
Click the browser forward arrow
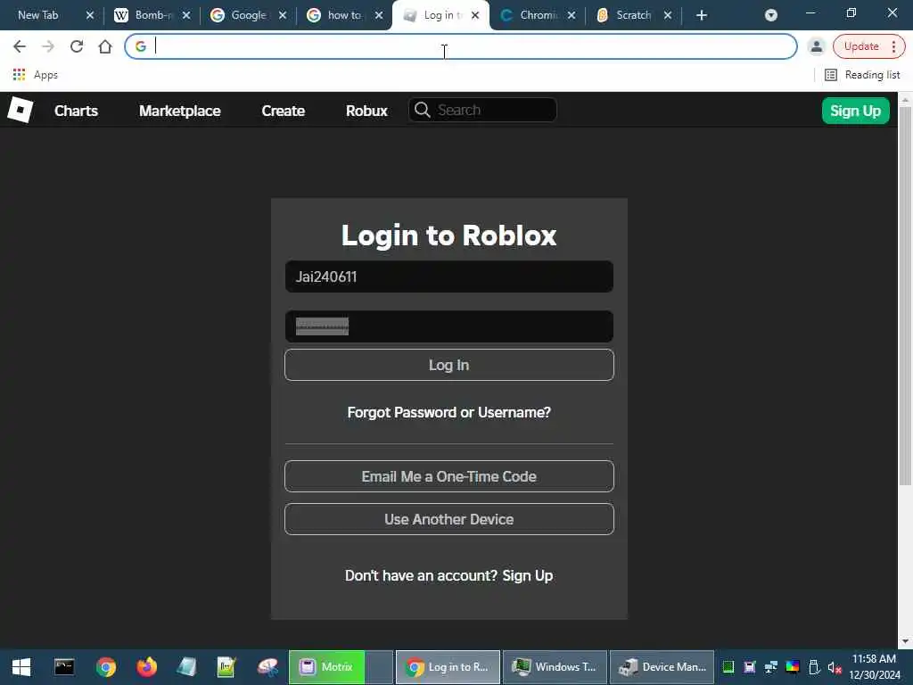click(48, 46)
